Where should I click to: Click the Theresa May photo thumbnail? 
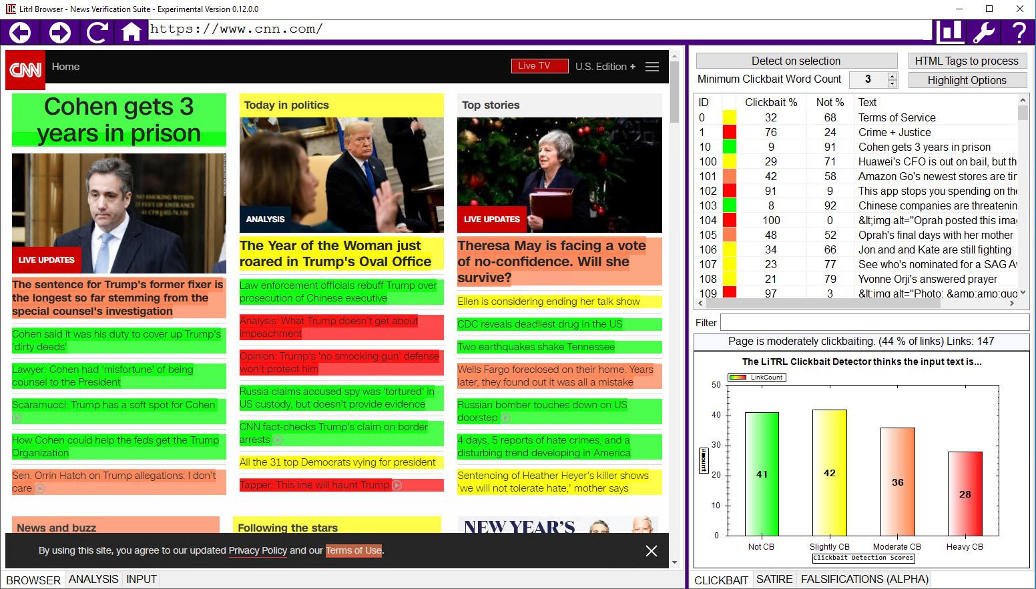tap(559, 175)
